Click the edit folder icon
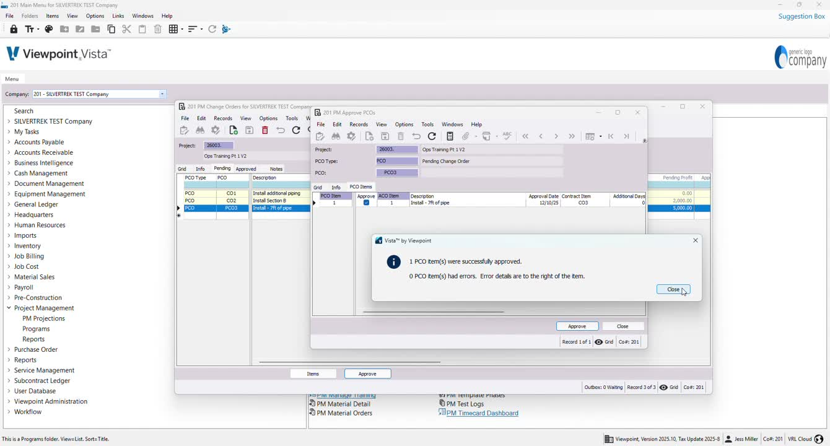 [80, 29]
